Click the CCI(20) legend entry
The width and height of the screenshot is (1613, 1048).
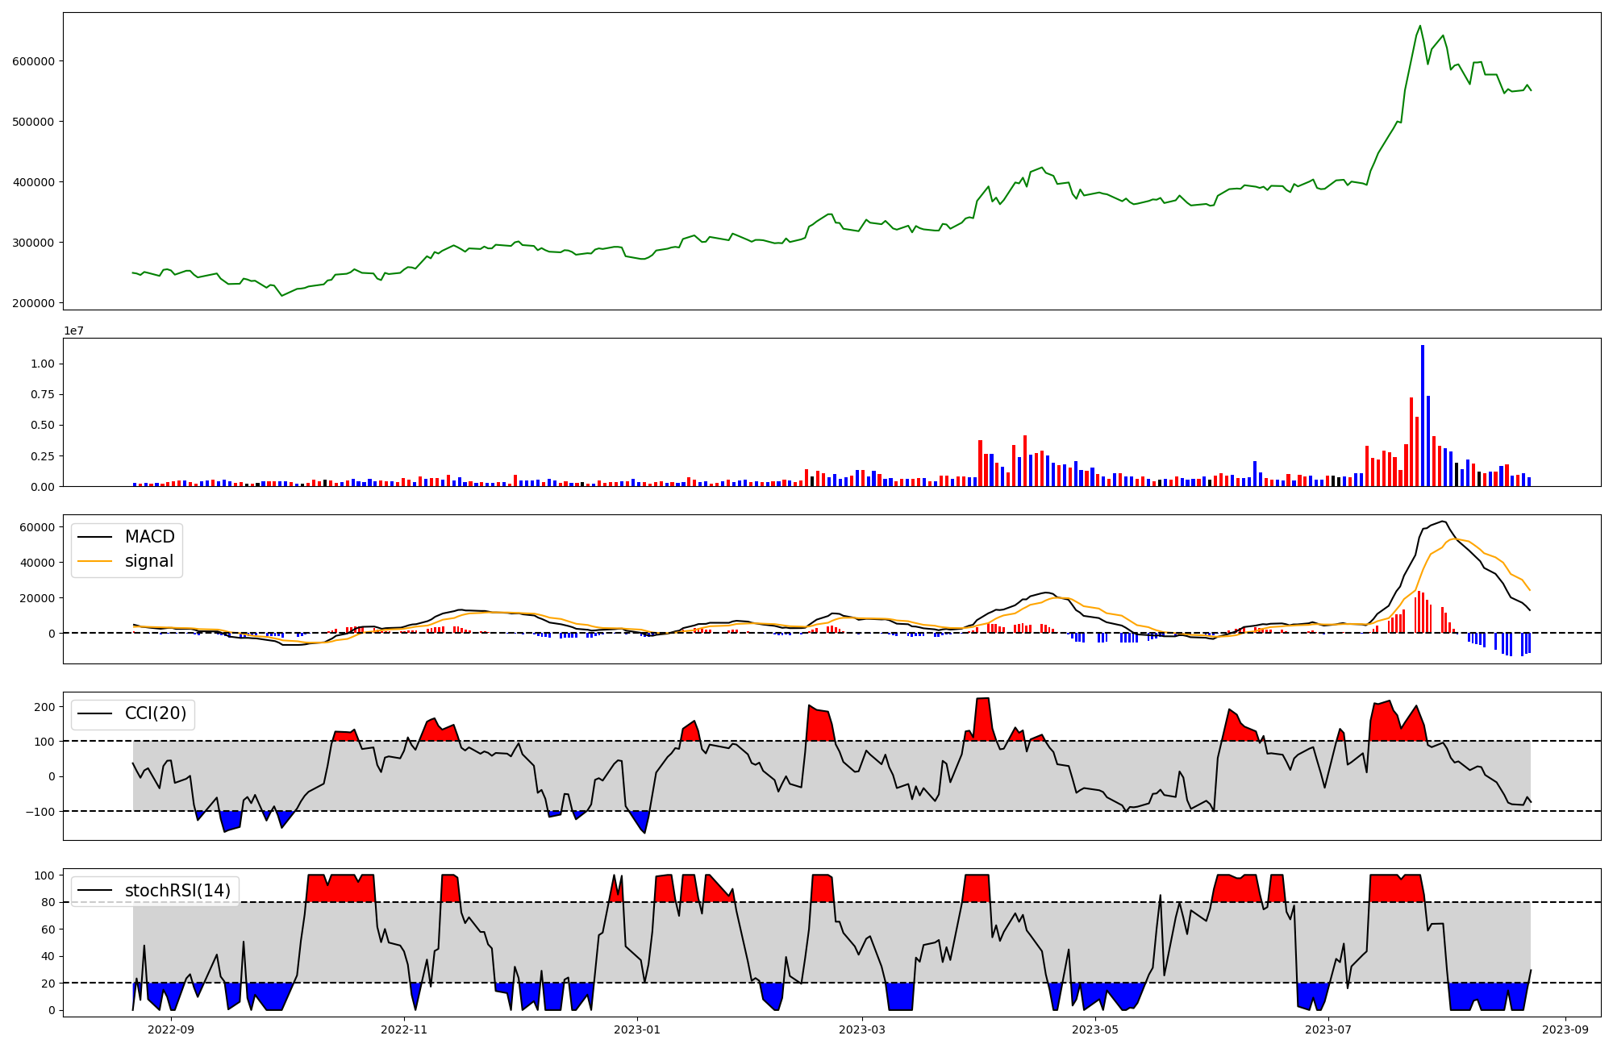[x=155, y=713]
